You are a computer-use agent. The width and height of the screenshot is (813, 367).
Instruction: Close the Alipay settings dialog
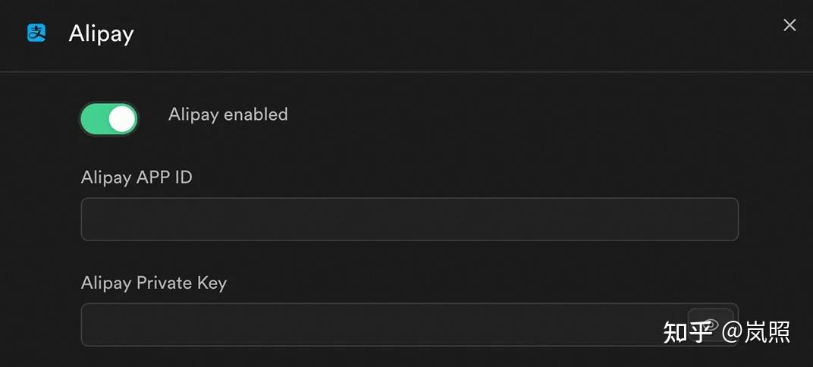coord(789,25)
